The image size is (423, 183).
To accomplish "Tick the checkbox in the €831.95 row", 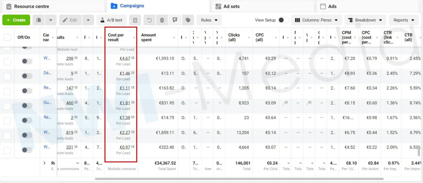I will (x=7, y=106).
